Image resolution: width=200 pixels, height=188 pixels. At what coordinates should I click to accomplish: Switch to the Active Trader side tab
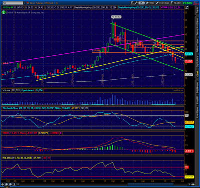(x=197, y=46)
